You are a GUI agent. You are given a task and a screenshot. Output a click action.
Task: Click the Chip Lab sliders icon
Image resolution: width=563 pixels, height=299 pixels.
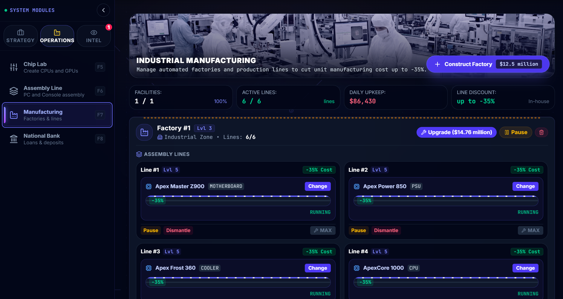click(x=14, y=67)
